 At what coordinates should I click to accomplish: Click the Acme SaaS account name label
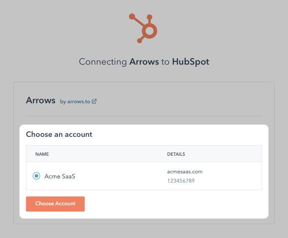click(60, 176)
